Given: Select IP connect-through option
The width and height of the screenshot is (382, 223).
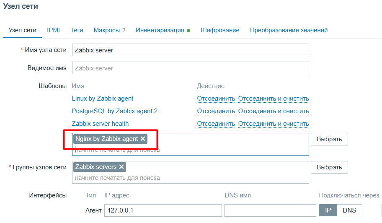Looking at the screenshot, I should click(x=328, y=210).
